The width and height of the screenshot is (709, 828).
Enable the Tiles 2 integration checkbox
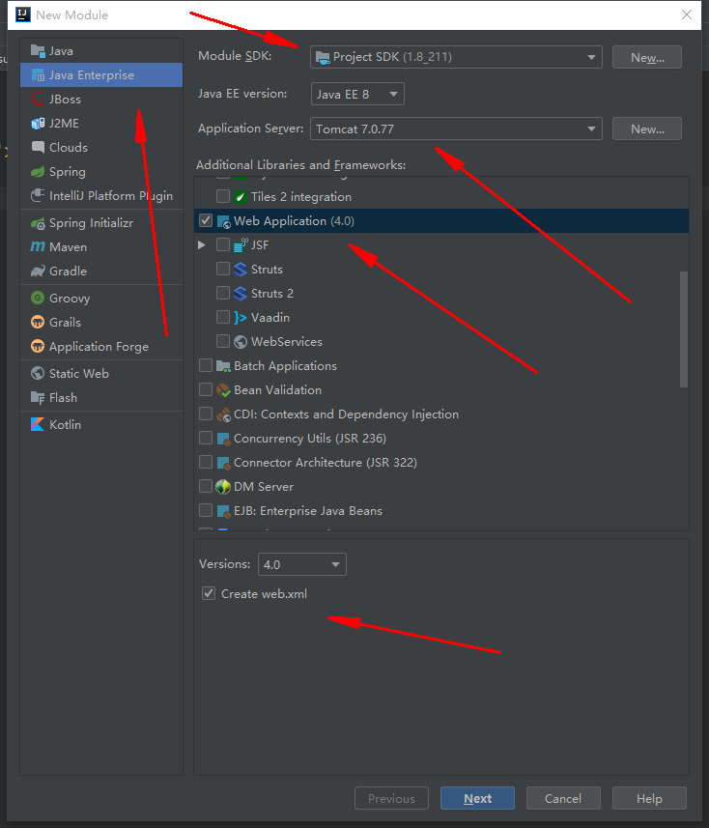(223, 196)
